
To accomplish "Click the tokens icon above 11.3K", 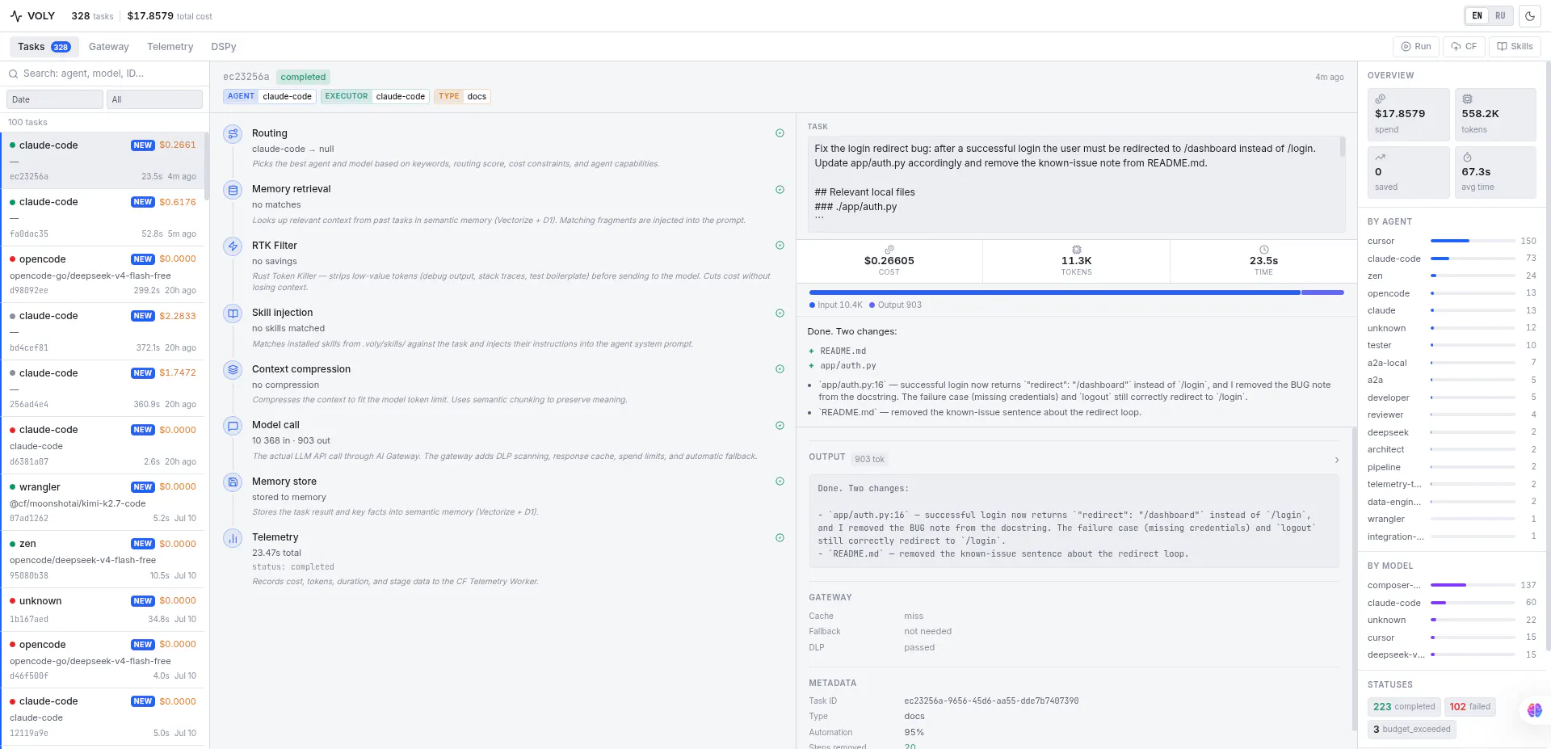I will tap(1076, 250).
